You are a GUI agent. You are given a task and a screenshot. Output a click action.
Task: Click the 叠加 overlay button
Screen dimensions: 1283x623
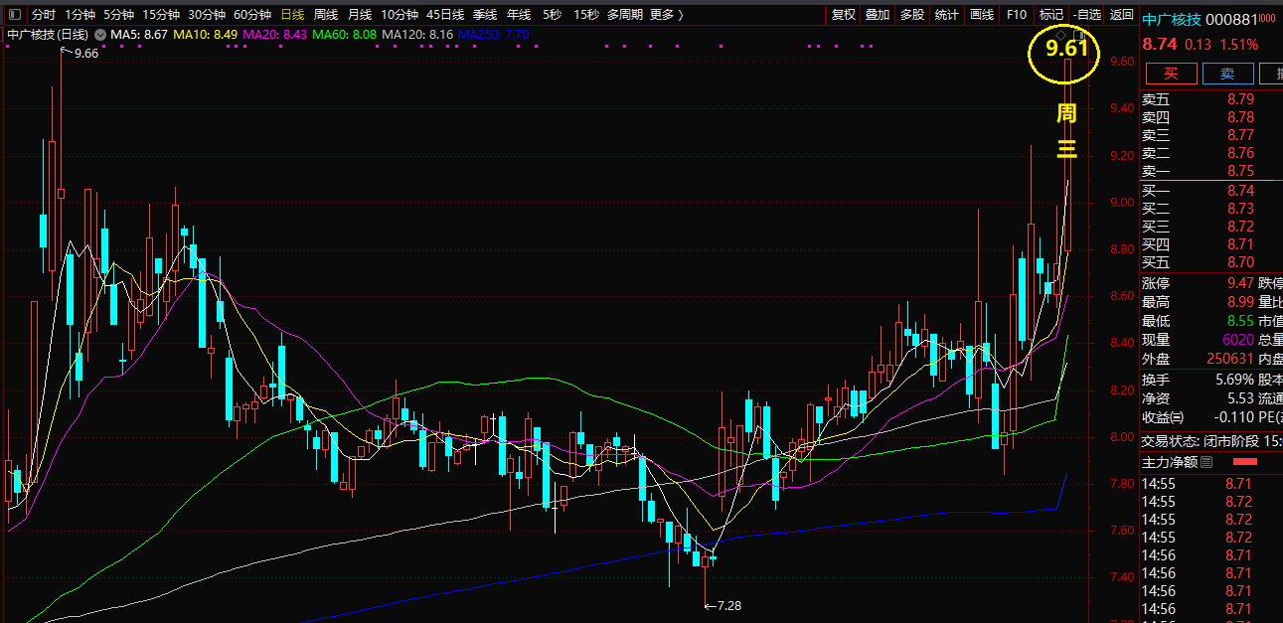coord(878,15)
